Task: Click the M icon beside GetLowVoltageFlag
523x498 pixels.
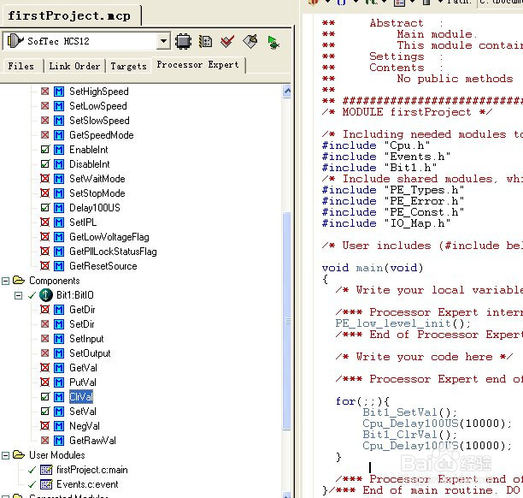Action: coord(59,237)
